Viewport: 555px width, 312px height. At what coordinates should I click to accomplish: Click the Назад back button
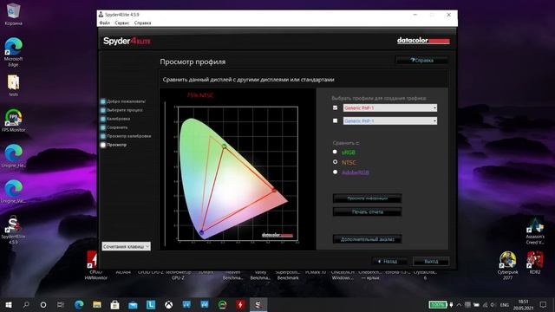(x=389, y=262)
